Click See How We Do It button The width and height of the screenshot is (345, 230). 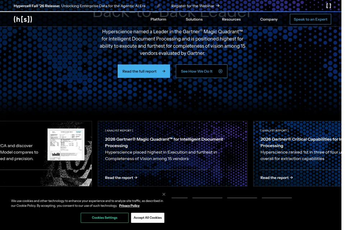[x=201, y=71]
